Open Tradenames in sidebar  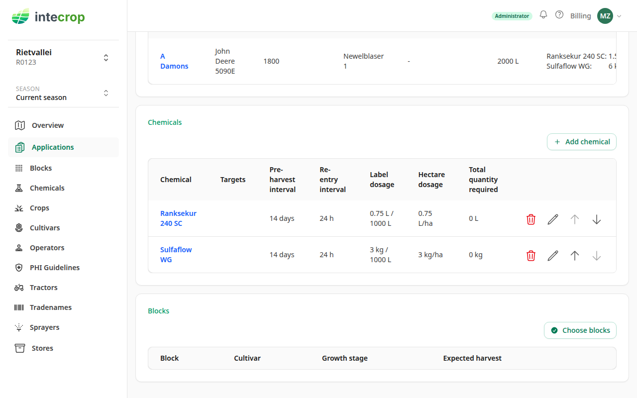(x=63, y=307)
